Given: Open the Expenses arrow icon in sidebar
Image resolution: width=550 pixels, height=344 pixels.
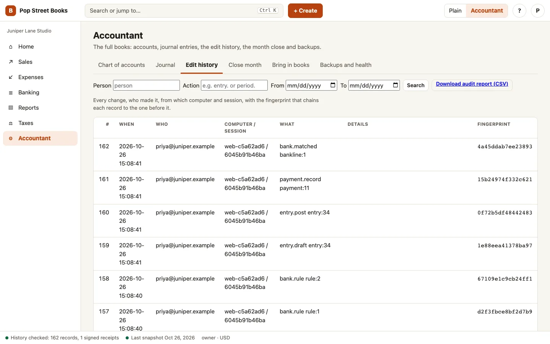Looking at the screenshot, I should coord(11,77).
